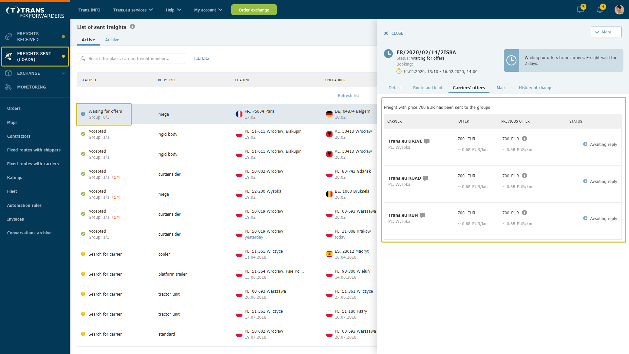The width and height of the screenshot is (629, 354).
Task: Open the user profile avatar
Action: click(x=619, y=10)
